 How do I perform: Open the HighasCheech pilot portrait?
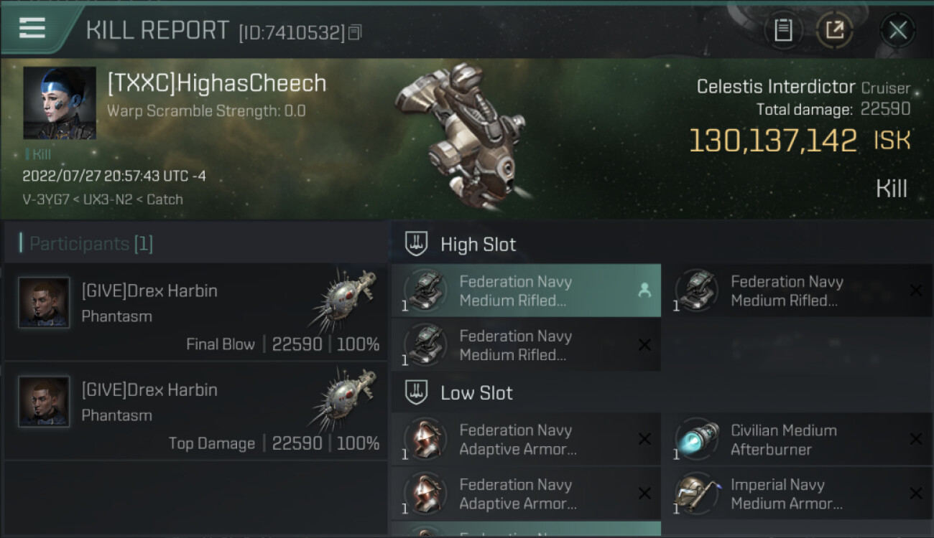pos(60,103)
